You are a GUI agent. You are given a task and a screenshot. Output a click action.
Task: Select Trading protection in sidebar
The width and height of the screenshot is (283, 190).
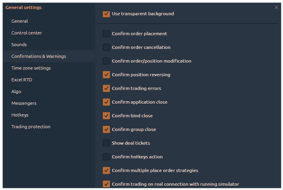click(31, 127)
